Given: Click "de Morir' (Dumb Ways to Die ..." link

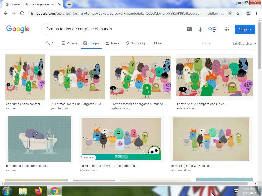Looking at the screenshot, I should tap(192, 166).
